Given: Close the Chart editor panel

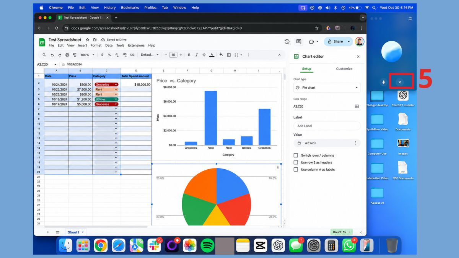Looking at the screenshot, I should pyautogui.click(x=358, y=57).
